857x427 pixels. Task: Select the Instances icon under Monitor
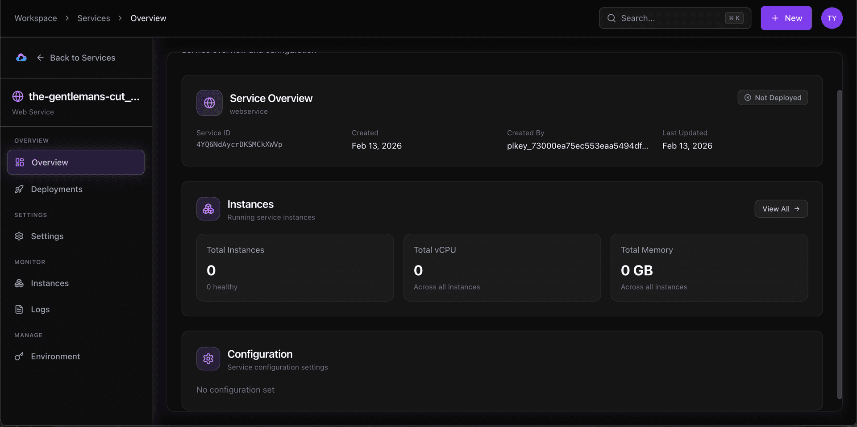pyautogui.click(x=19, y=283)
